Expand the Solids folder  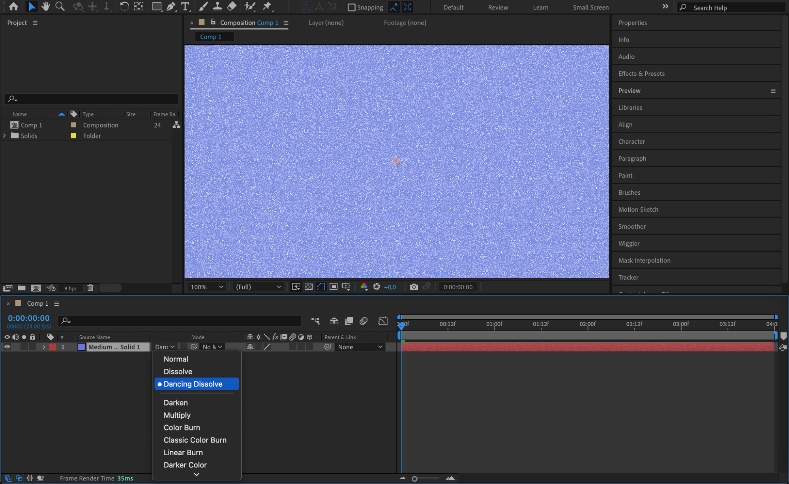point(4,136)
